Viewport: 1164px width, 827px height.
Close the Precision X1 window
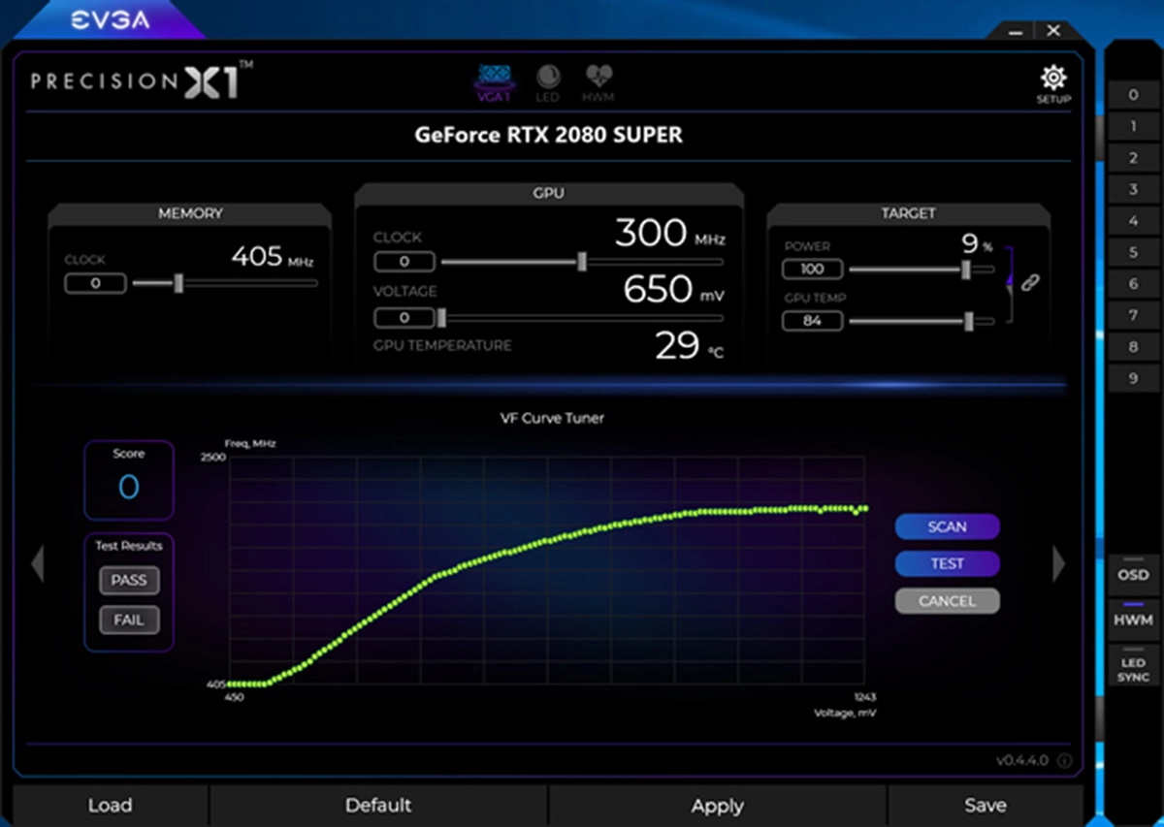(1054, 31)
